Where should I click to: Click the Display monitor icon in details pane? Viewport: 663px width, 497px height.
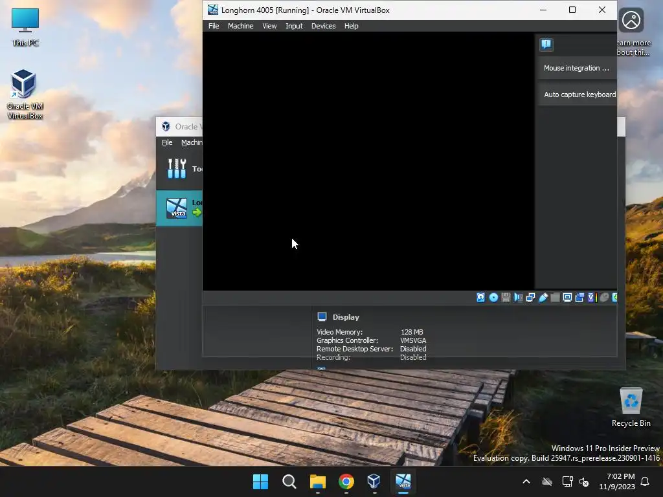(x=322, y=316)
